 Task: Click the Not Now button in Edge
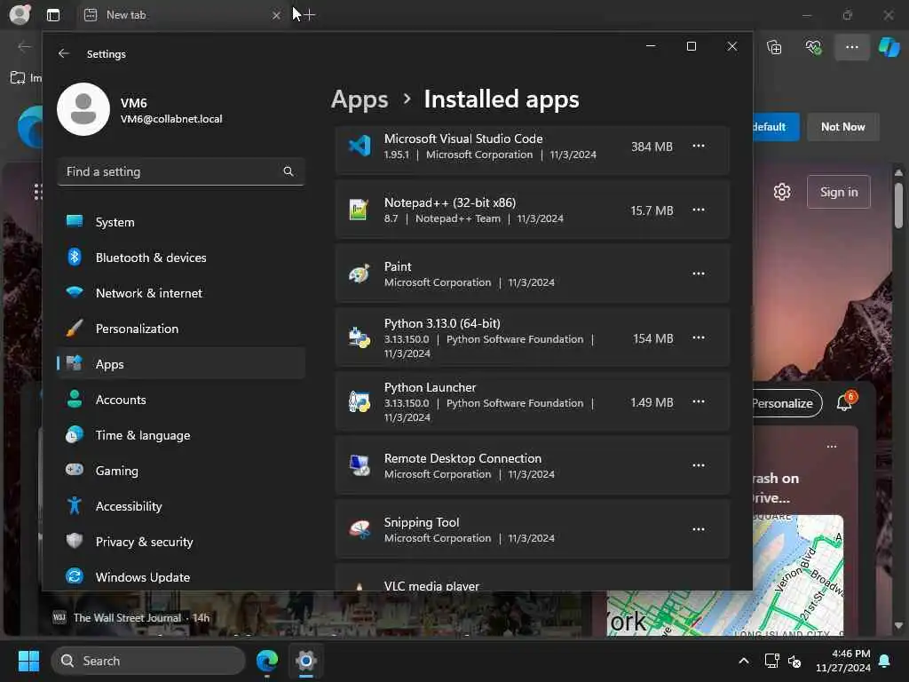(843, 126)
